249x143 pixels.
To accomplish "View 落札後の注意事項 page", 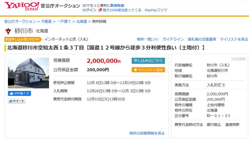I will click(x=202, y=39).
